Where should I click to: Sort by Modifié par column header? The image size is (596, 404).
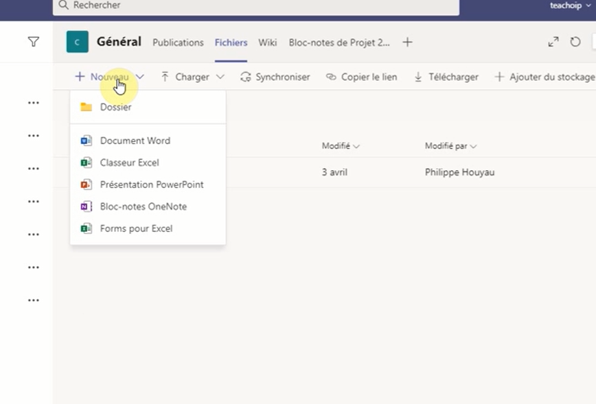click(451, 146)
